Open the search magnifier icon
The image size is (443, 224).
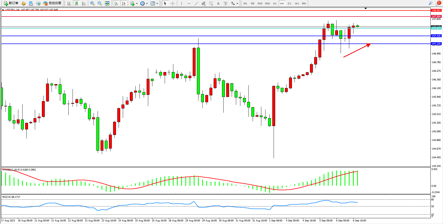(x=430, y=3)
